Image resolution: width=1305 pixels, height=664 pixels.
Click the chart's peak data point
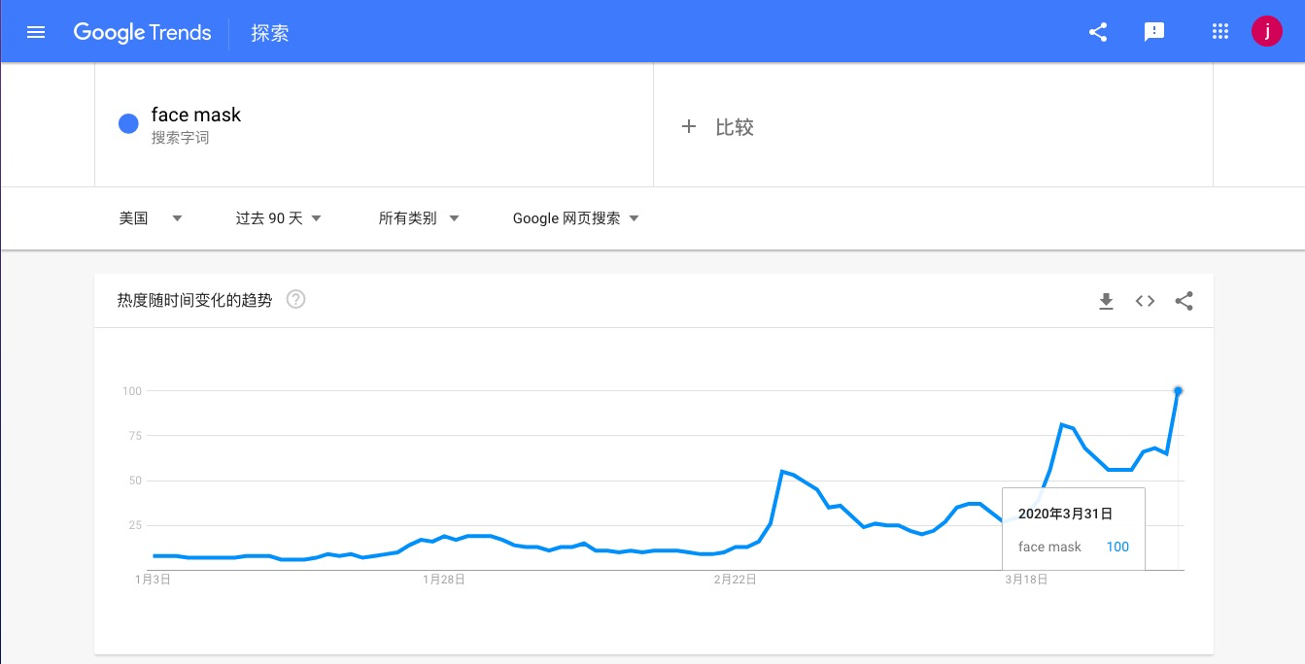click(x=1178, y=390)
